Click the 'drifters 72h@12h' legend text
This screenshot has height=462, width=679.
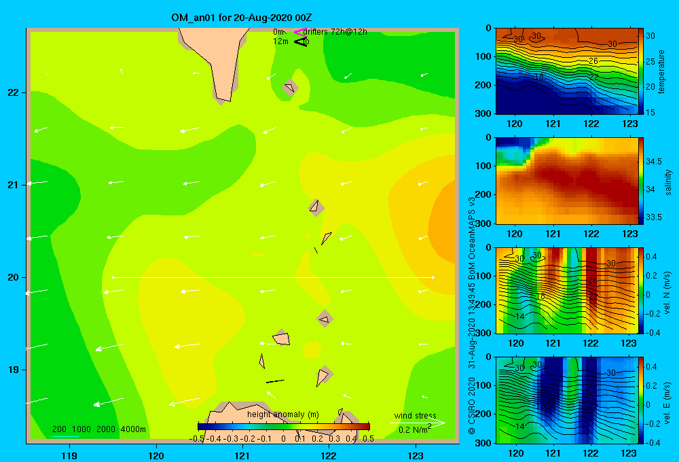pos(335,32)
